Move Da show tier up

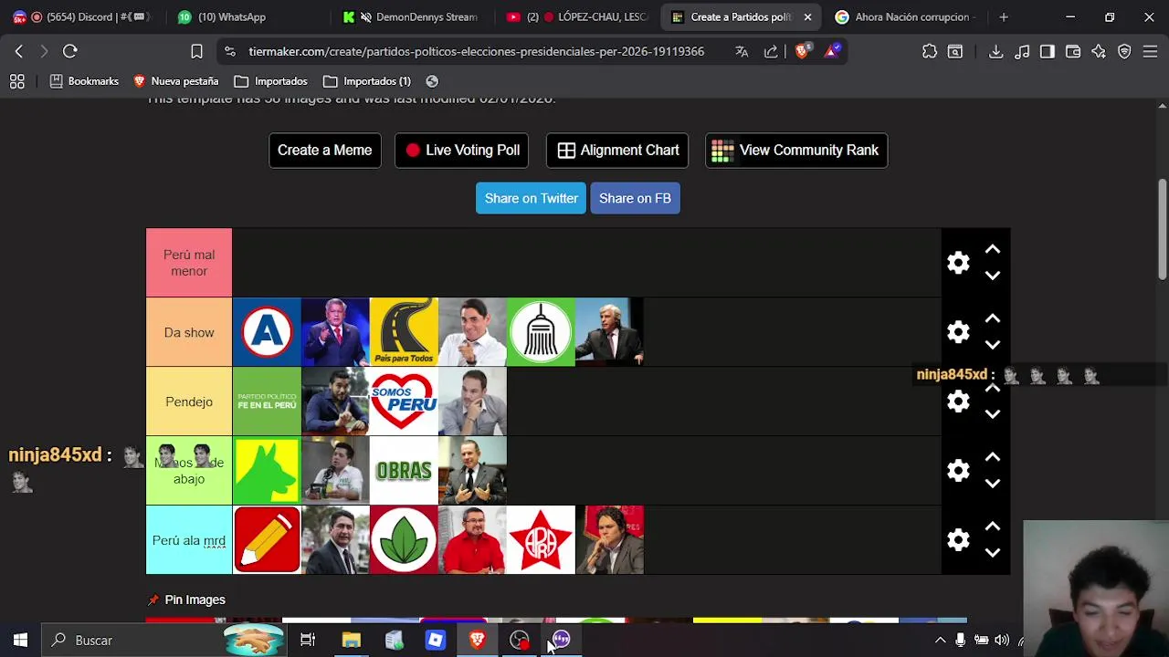coord(993,319)
